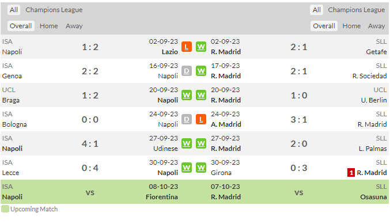
Task: Select the right Champions League filter
Action: coord(356,10)
